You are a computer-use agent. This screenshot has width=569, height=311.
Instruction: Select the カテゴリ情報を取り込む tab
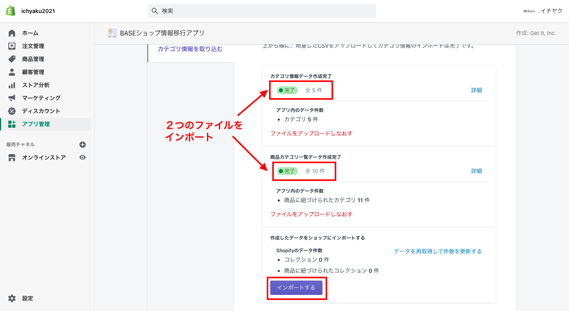[x=190, y=49]
